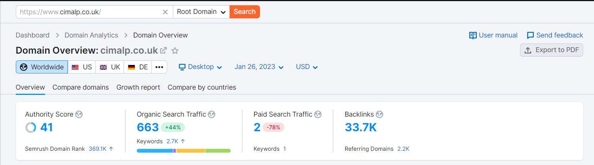Viewport: 594px width, 165px height.
Task: Click the UK flag icon
Action: 103,67
